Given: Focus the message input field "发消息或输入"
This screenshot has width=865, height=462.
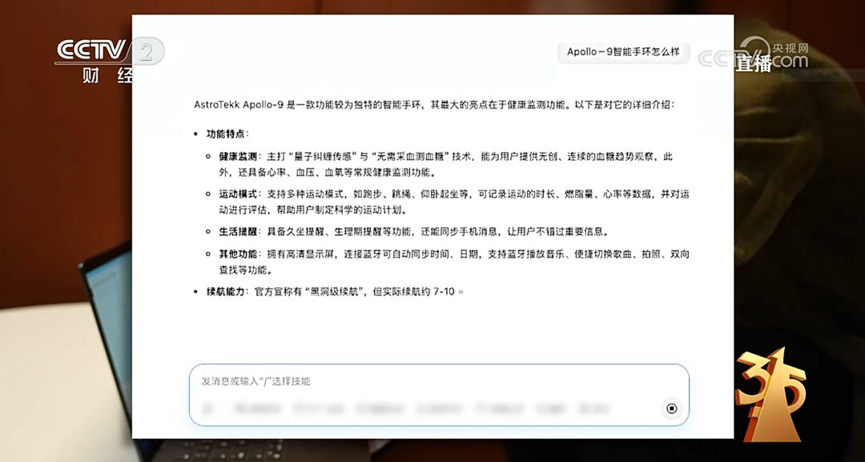Looking at the screenshot, I should pos(439,395).
